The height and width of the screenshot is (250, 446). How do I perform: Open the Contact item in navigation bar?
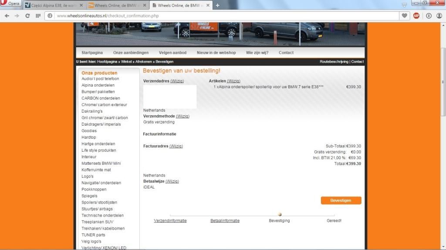pyautogui.click(x=286, y=53)
